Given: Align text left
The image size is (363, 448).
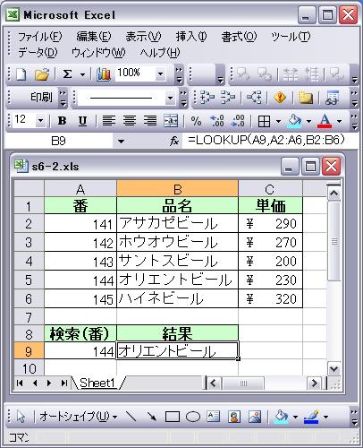Looking at the screenshot, I should (x=109, y=121).
